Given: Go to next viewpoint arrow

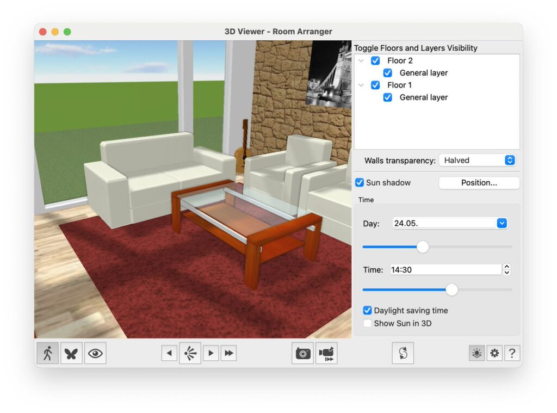Looking at the screenshot, I should click(x=211, y=353).
